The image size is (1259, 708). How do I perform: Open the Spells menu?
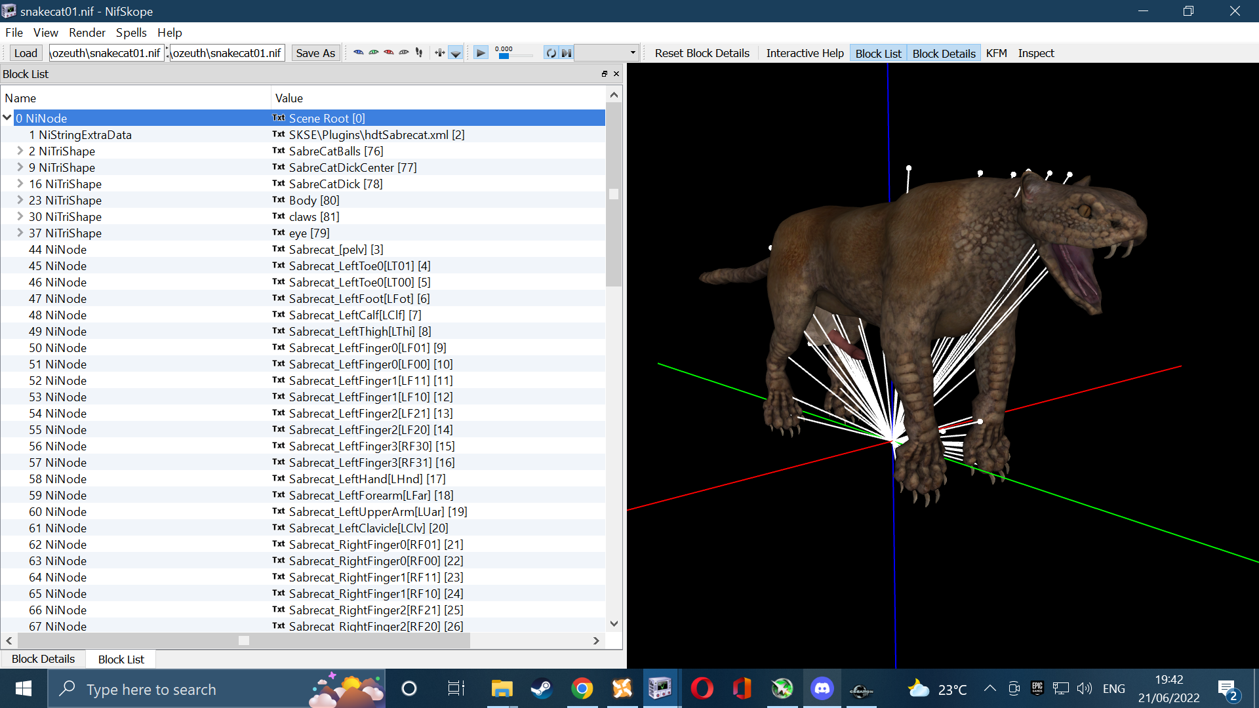tap(131, 33)
